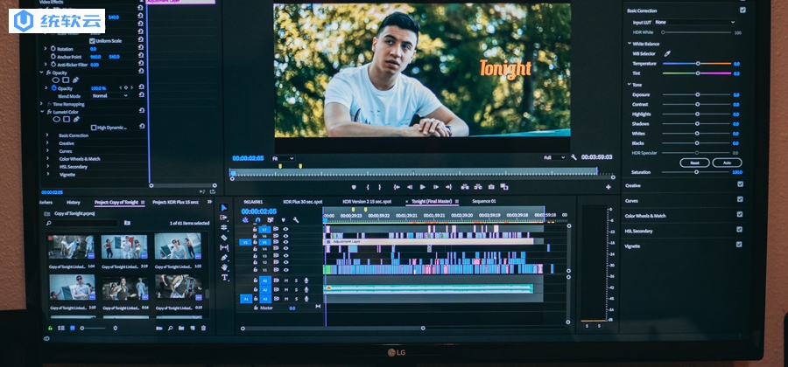Screen dimensions: 788x367
Task: Adjust the Saturation slider
Action: pyautogui.click(x=696, y=172)
